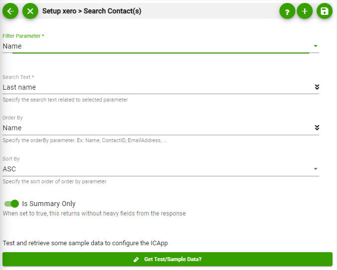The height and width of the screenshot is (270, 337).
Task: Expand Search Text double-chevron icon
Action: (317, 87)
